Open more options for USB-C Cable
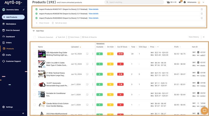Viewport: 209px width, 116px height. click(x=93, y=64)
